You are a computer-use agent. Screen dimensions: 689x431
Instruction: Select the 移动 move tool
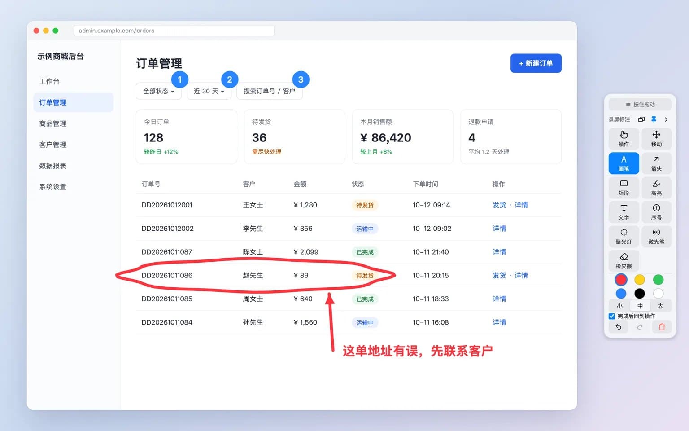[x=656, y=138]
